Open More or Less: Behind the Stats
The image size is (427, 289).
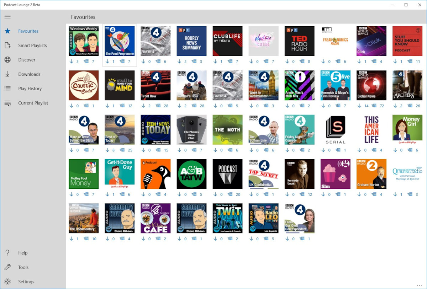point(84,130)
